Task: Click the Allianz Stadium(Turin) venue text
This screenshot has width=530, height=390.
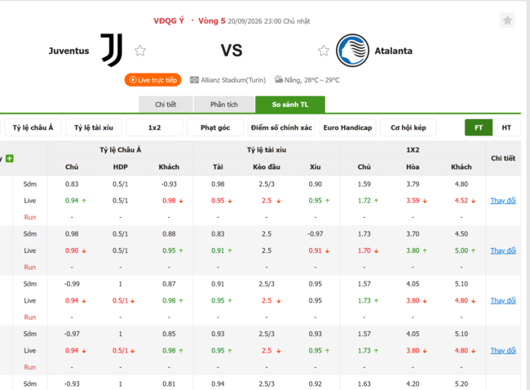Action: pyautogui.click(x=233, y=80)
